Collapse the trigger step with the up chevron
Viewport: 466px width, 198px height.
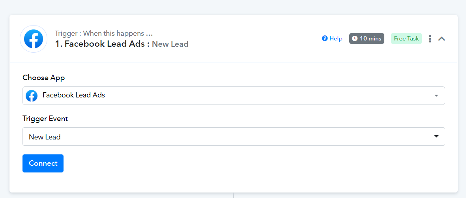point(442,38)
